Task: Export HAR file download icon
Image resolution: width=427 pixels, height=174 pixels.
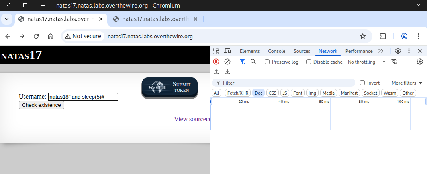Action: (227, 72)
